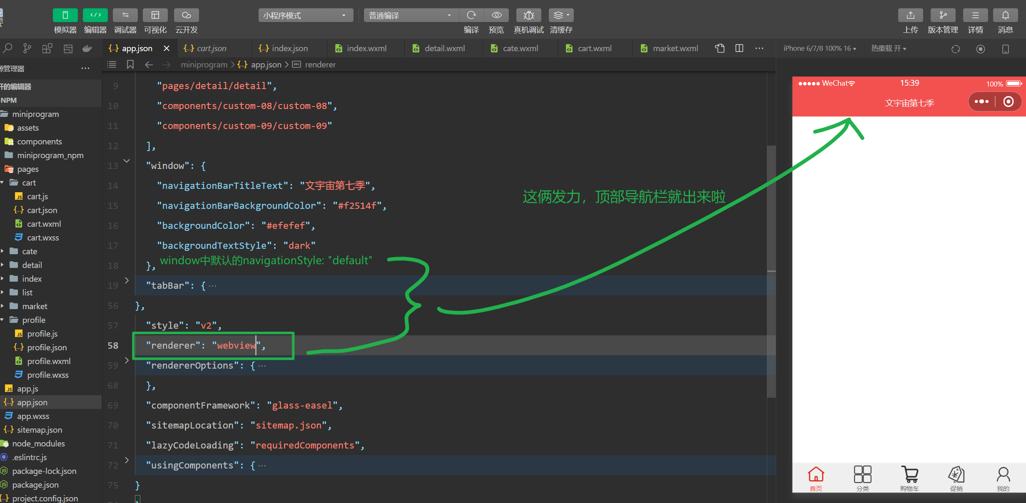Image resolution: width=1026 pixels, height=503 pixels.
Task: Toggle the Debugger panel button
Action: tap(125, 15)
